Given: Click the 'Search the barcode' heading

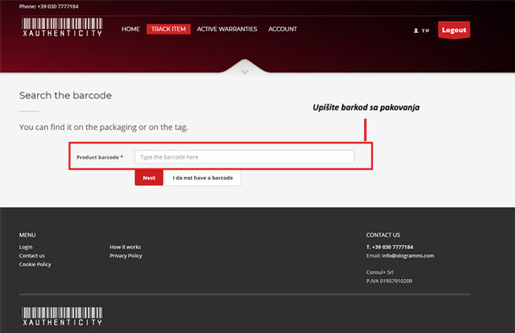Looking at the screenshot, I should tap(65, 95).
